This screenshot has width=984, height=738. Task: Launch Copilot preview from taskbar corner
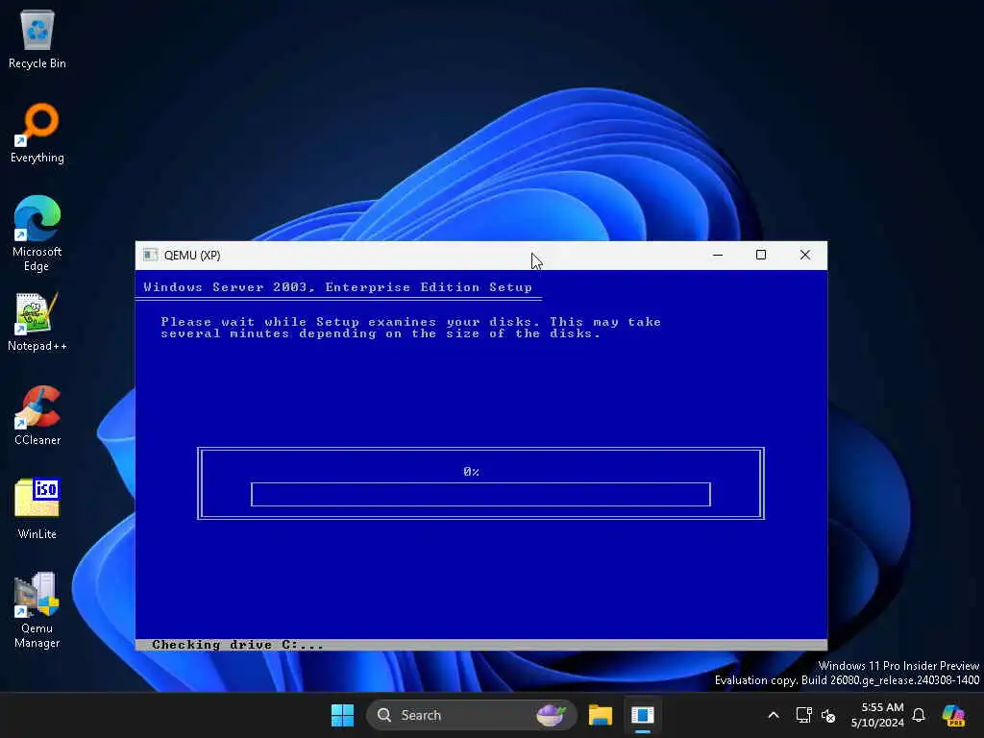point(954,715)
